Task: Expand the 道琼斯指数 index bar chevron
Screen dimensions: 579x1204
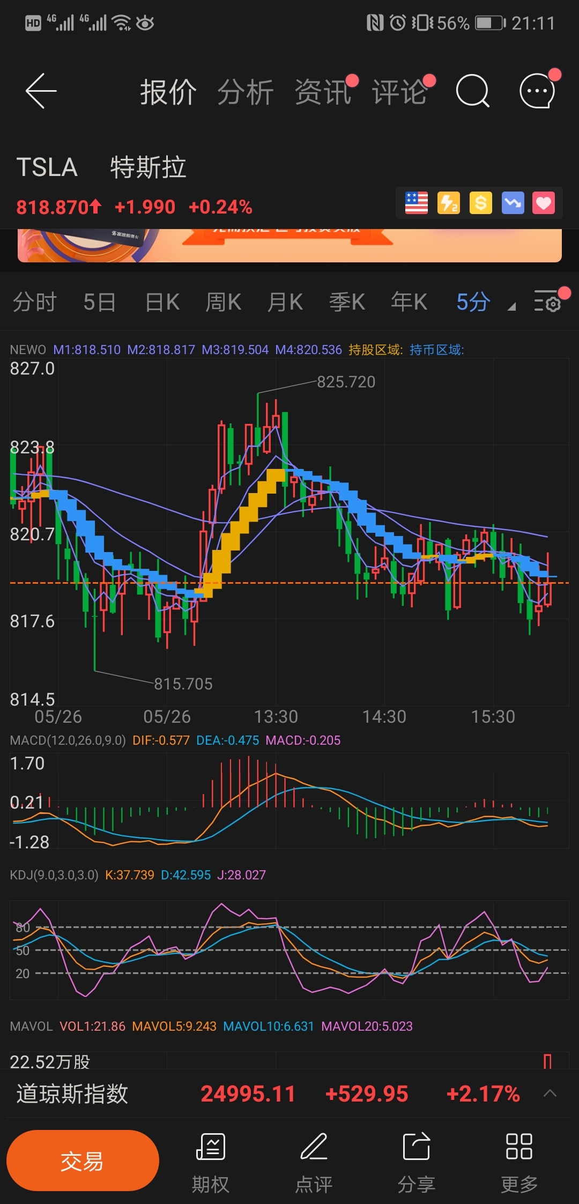Action: (x=550, y=1093)
